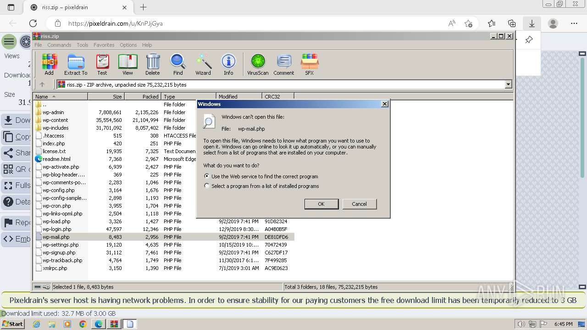The width and height of the screenshot is (587, 330).
Task: Sort by Name column header
Action: click(60, 96)
